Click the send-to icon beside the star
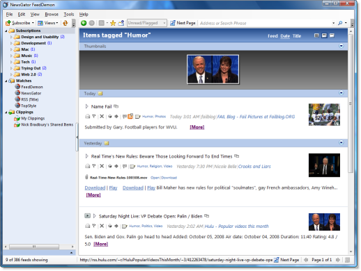This screenshot has height=271, width=361. (x=121, y=23)
